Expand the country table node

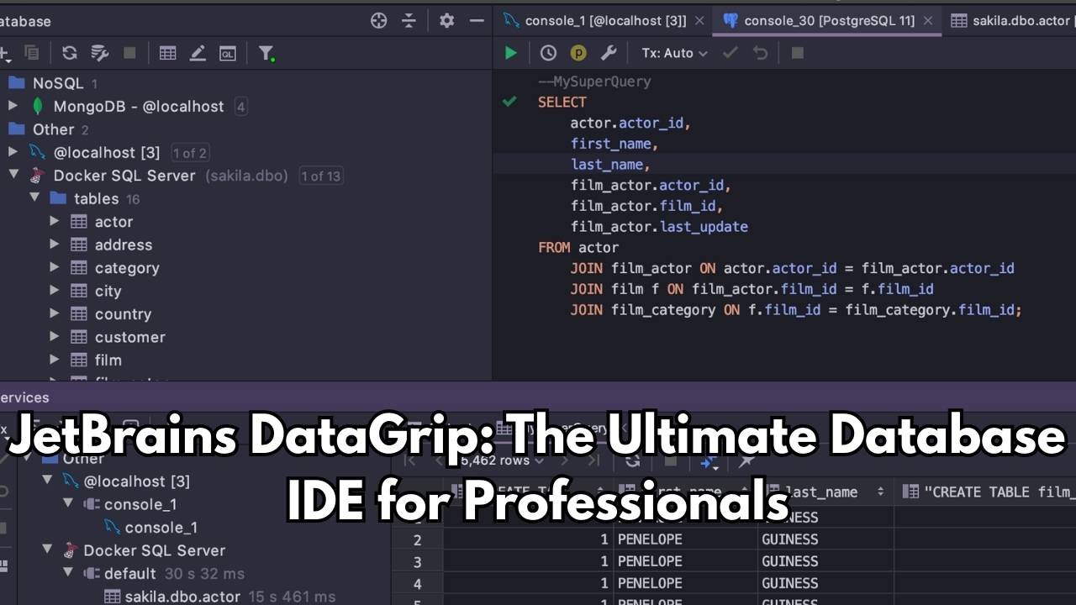55,313
